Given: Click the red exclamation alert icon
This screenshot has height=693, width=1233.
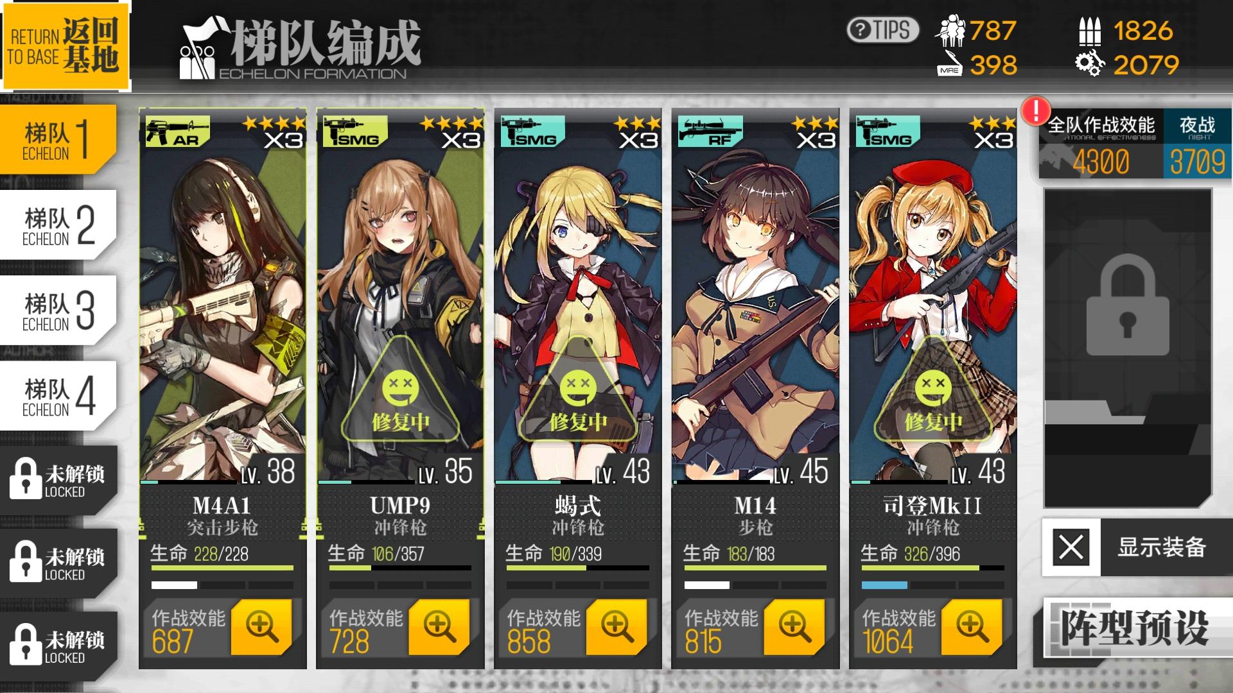Looking at the screenshot, I should [x=1036, y=110].
